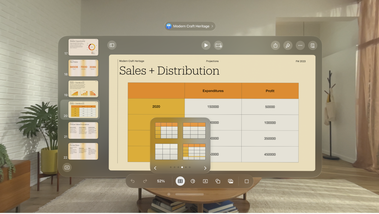Open the Insert Media button
The height and width of the screenshot is (214, 379).
coord(231,181)
